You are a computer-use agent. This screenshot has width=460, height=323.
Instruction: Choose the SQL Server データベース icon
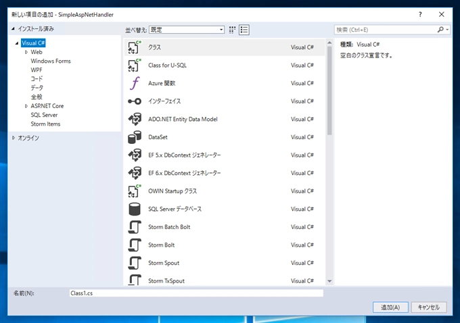pyautogui.click(x=135, y=209)
